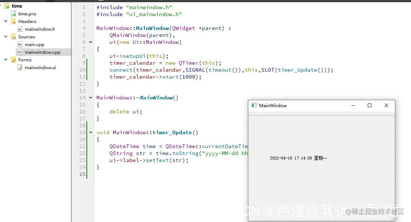
Task: Collapse the Sources folder
Action: [x=6, y=37]
